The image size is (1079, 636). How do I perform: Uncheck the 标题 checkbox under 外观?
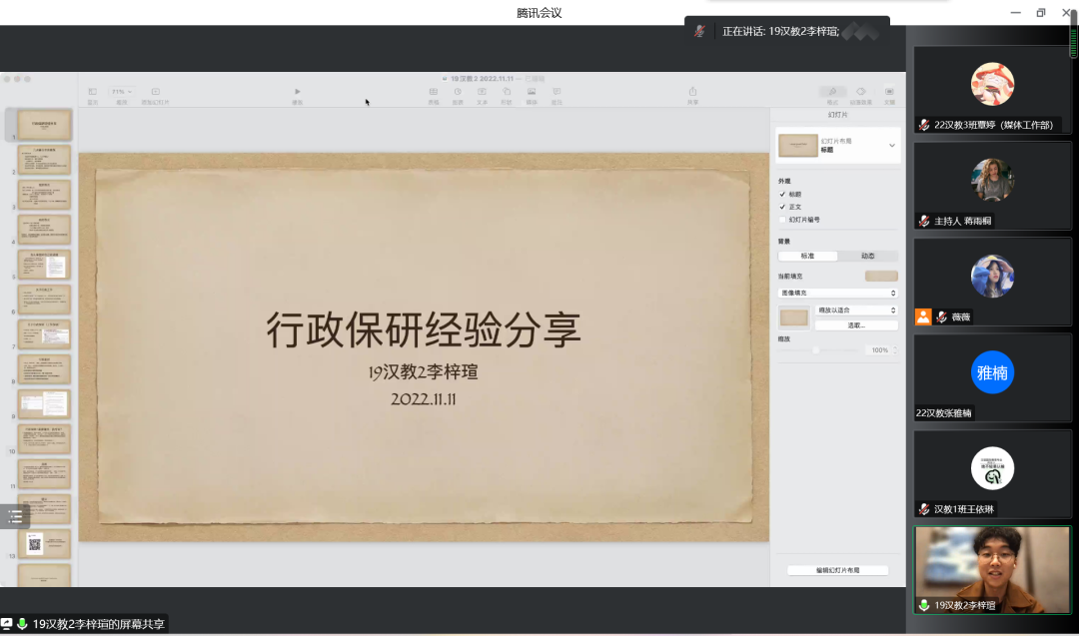click(x=782, y=194)
